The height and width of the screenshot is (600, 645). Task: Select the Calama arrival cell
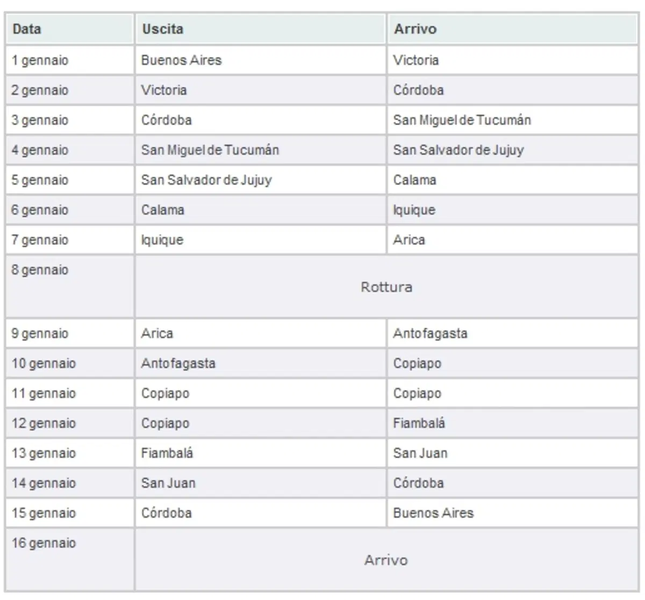point(512,180)
